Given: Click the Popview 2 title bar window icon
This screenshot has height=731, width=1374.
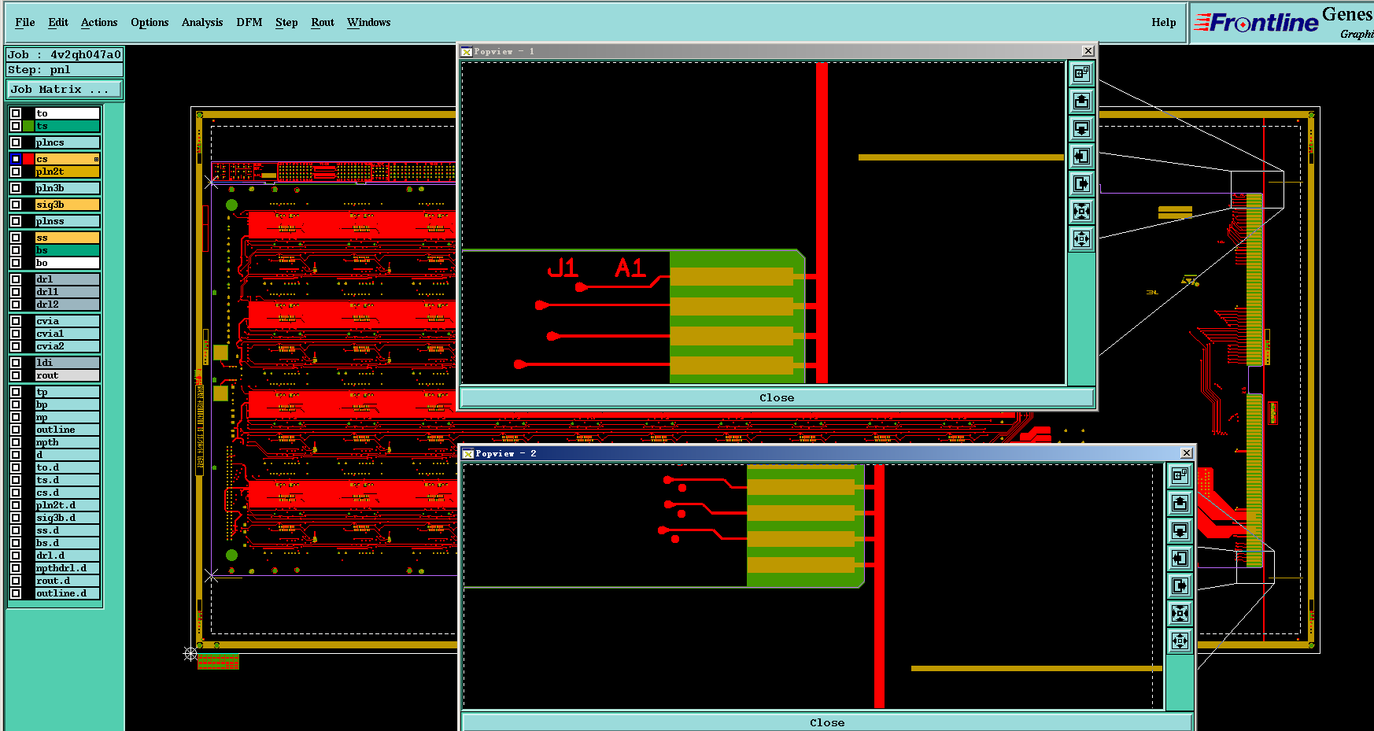Looking at the screenshot, I should click(468, 454).
